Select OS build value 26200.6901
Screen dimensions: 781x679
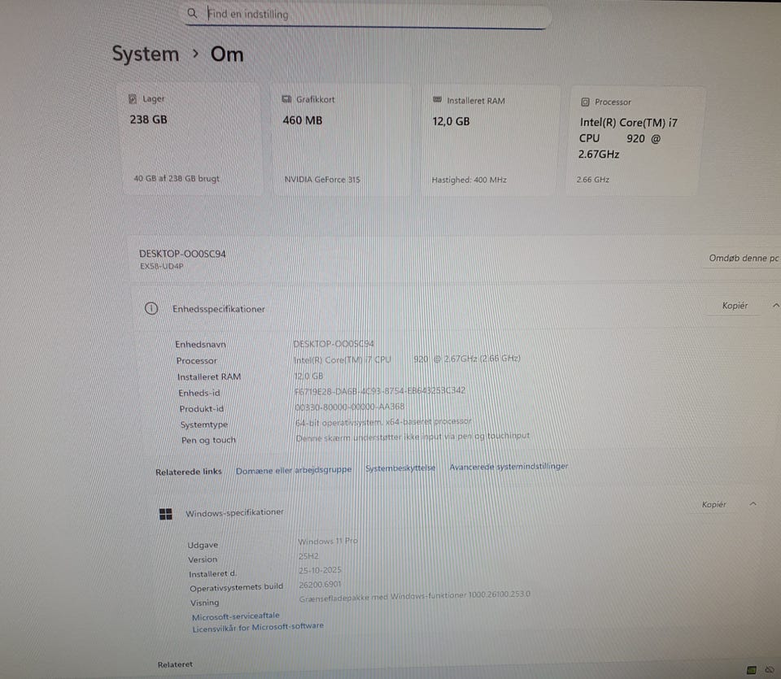tap(320, 584)
